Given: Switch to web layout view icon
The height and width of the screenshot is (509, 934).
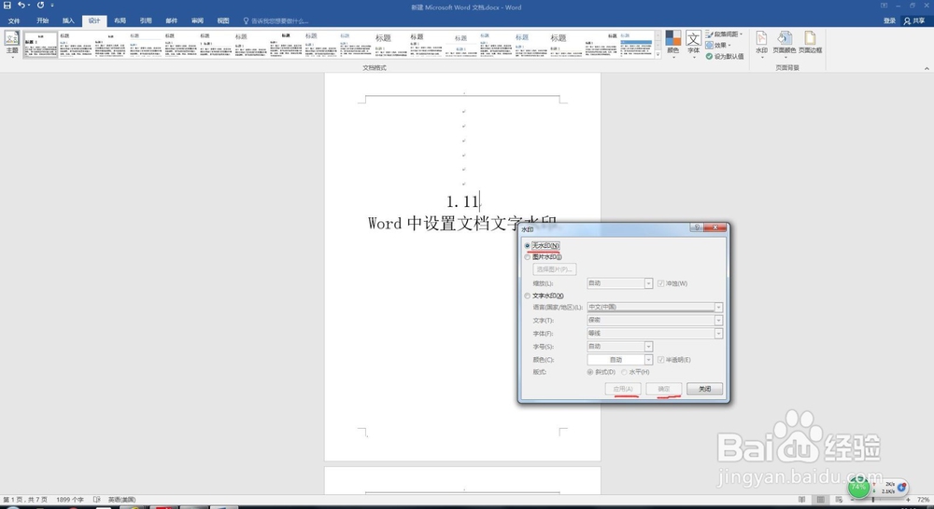Looking at the screenshot, I should (x=839, y=500).
